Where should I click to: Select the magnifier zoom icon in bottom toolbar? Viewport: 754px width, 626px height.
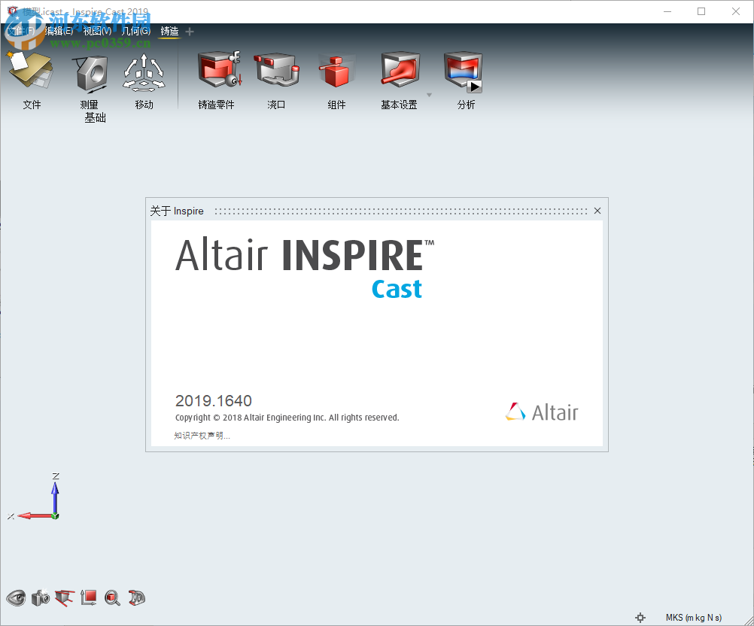point(113,597)
